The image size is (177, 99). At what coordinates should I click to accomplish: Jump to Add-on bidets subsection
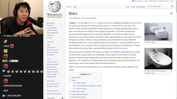[81, 89]
